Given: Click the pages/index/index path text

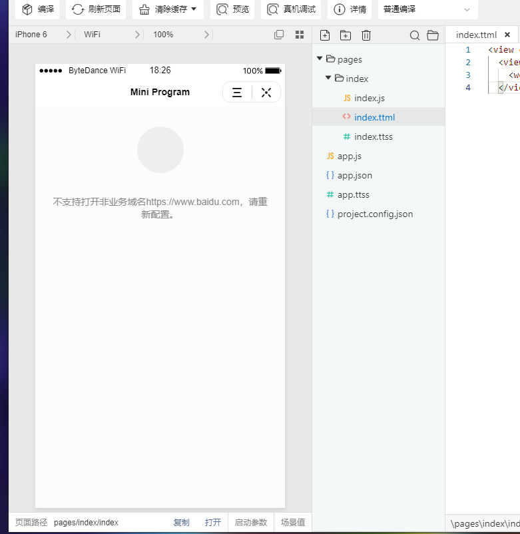Looking at the screenshot, I should (86, 523).
